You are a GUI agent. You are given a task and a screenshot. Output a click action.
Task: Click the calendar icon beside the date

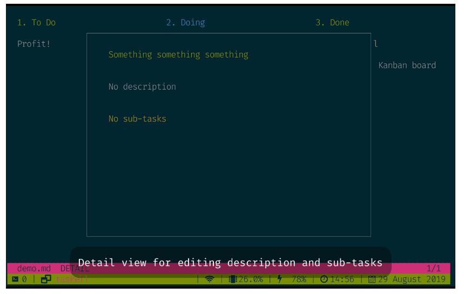point(372,279)
